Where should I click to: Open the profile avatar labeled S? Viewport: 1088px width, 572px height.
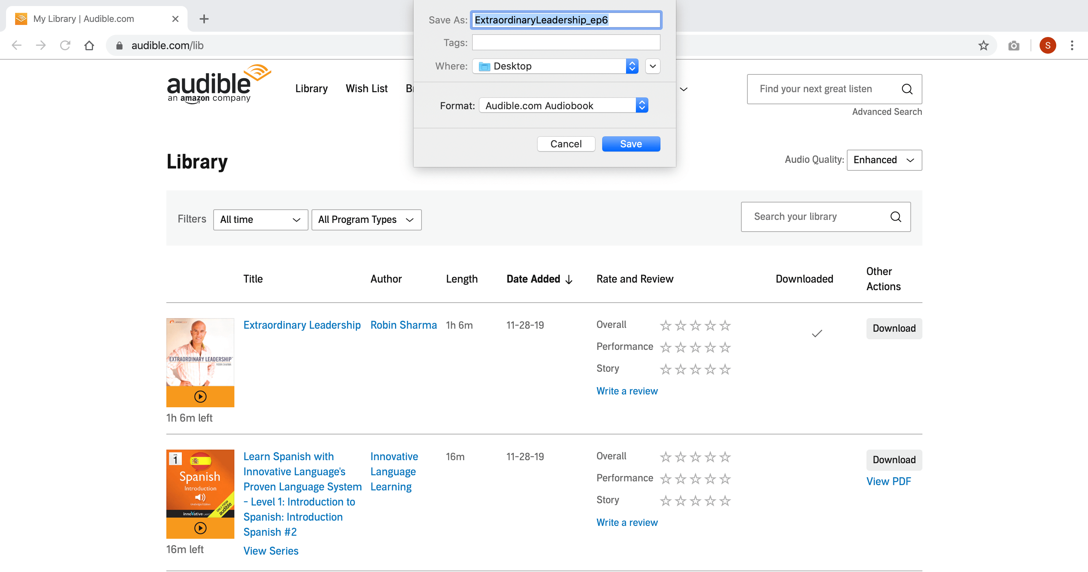(1048, 45)
